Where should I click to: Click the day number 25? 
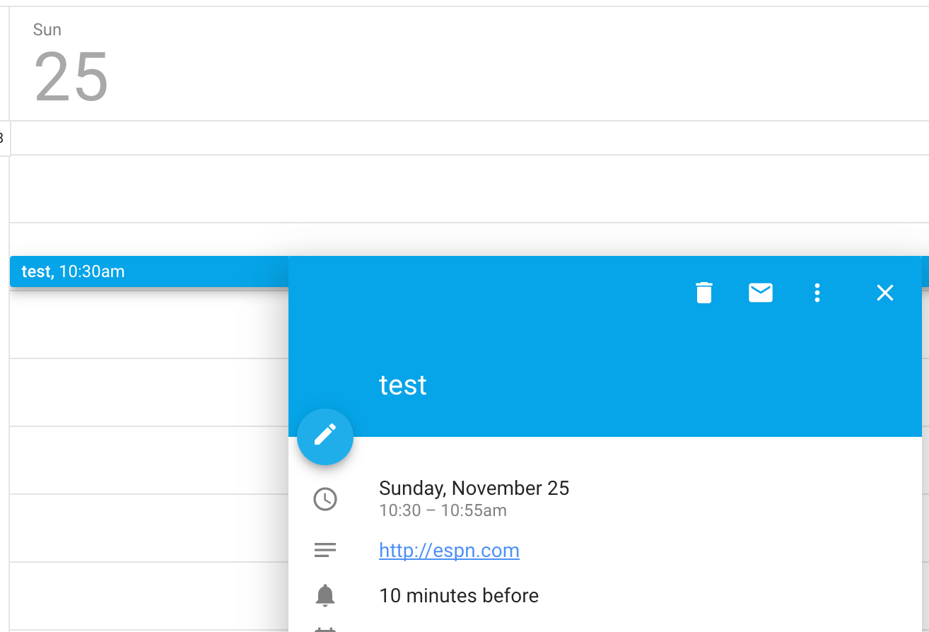(70, 76)
